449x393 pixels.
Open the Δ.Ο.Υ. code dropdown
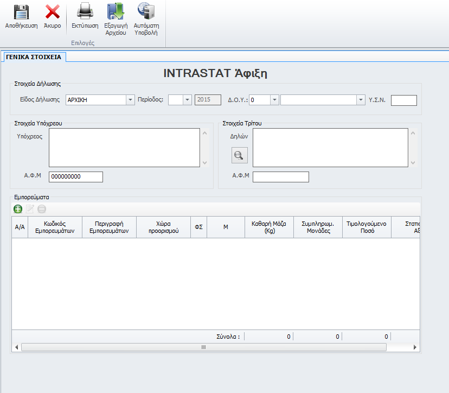click(x=274, y=100)
